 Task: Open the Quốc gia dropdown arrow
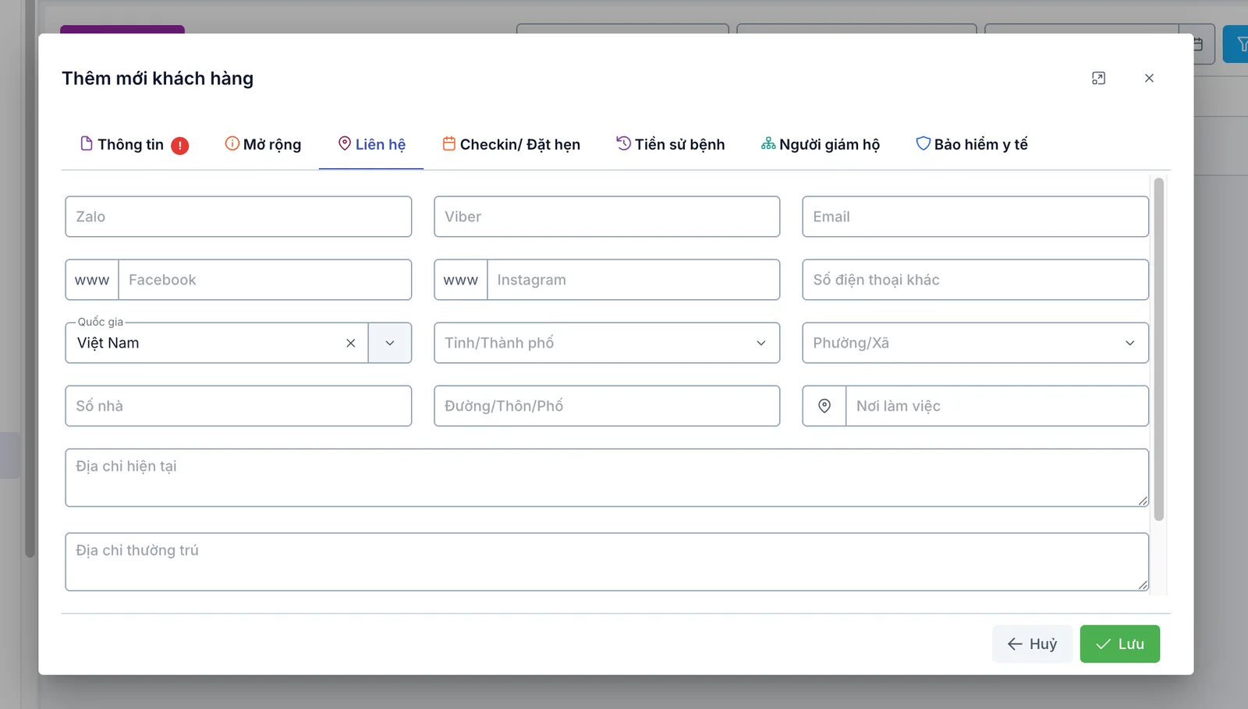390,343
